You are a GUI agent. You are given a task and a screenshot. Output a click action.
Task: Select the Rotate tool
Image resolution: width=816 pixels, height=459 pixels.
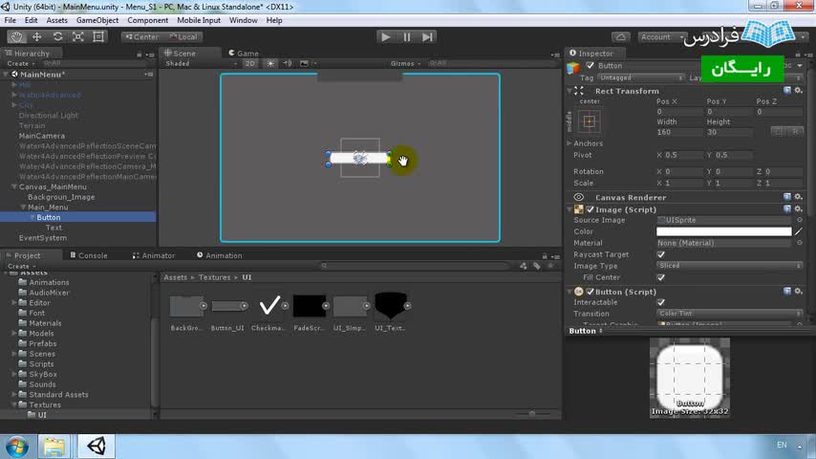click(x=57, y=37)
